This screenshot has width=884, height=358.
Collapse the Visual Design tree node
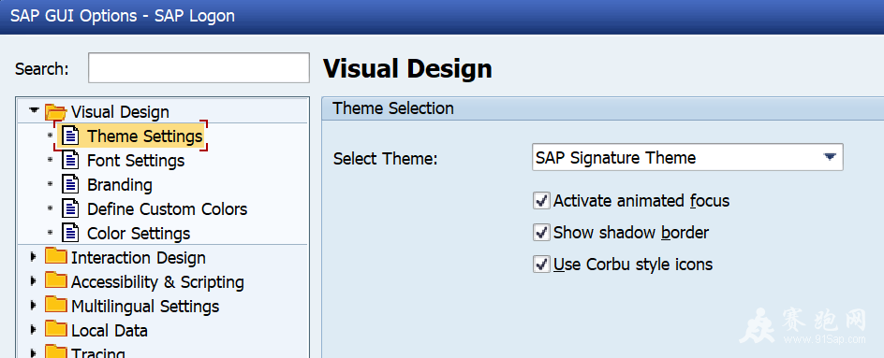(x=34, y=110)
